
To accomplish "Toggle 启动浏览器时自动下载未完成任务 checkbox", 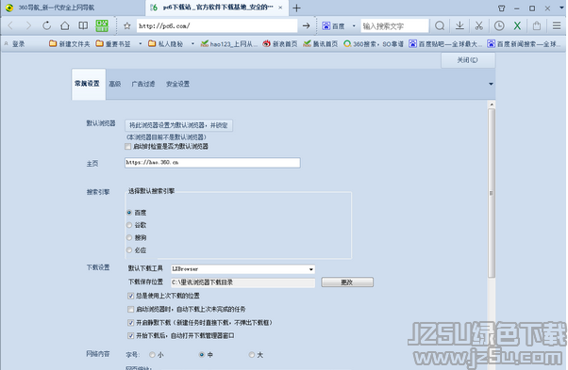I will tap(130, 310).
